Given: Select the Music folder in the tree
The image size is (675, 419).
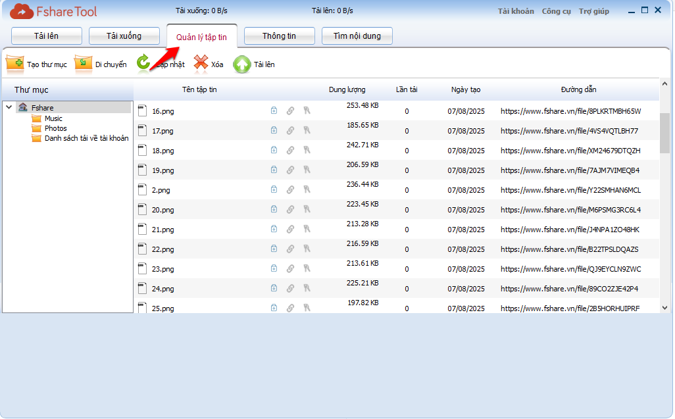Looking at the screenshot, I should pos(53,118).
